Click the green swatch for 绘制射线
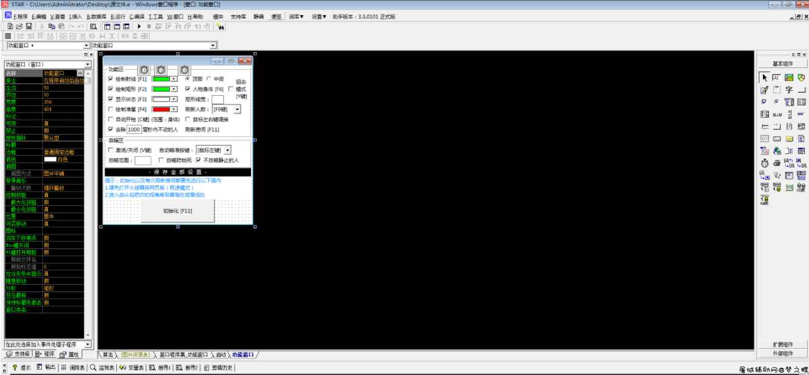The width and height of the screenshot is (809, 375). (161, 79)
